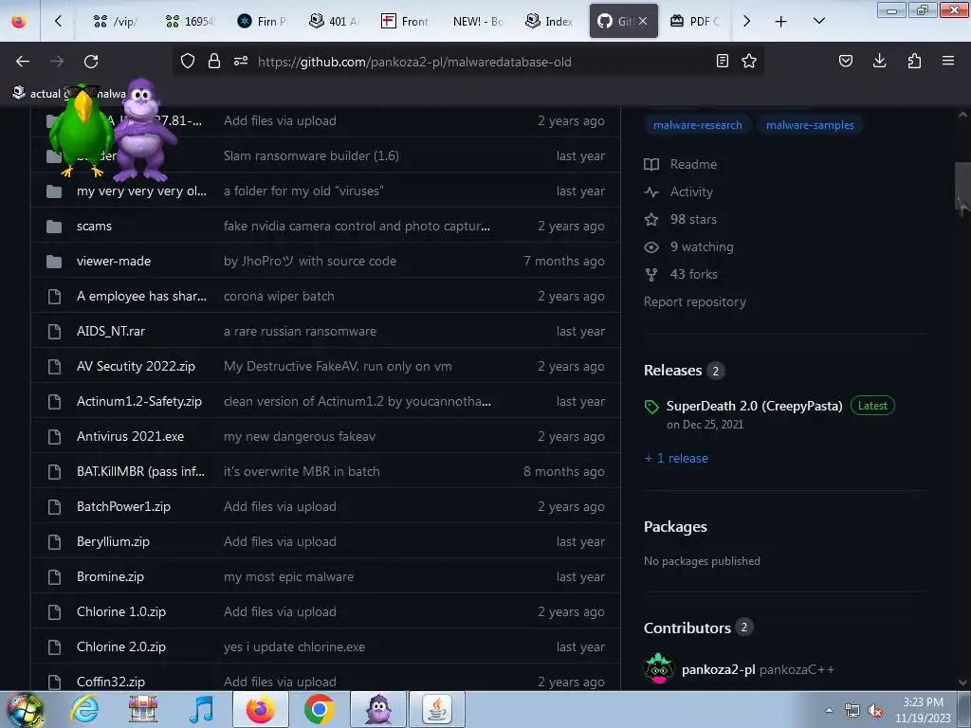Open pankoza2-pl contributor profile
971x728 pixels.
coord(719,670)
